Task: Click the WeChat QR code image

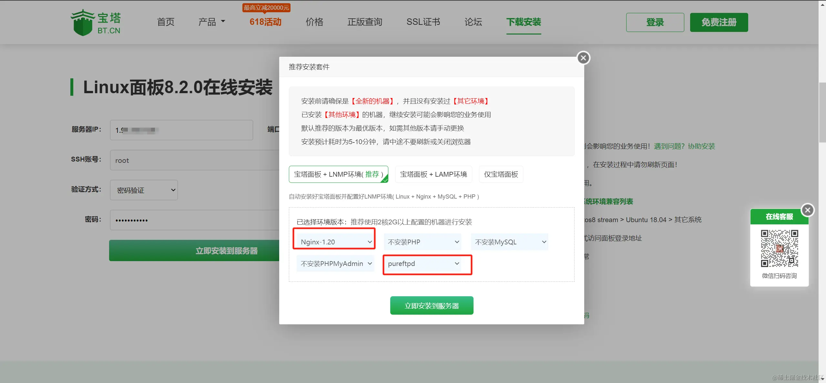Action: (x=779, y=248)
